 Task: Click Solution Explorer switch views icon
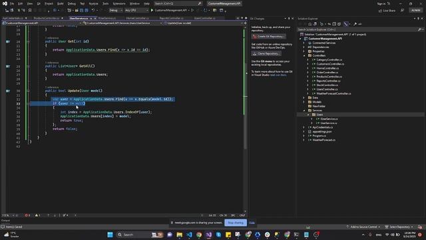(x=315, y=24)
